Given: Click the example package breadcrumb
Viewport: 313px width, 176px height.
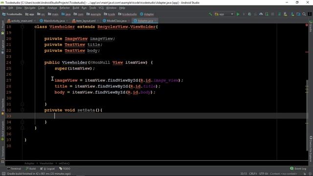Looking at the screenshot, I should [93, 14].
